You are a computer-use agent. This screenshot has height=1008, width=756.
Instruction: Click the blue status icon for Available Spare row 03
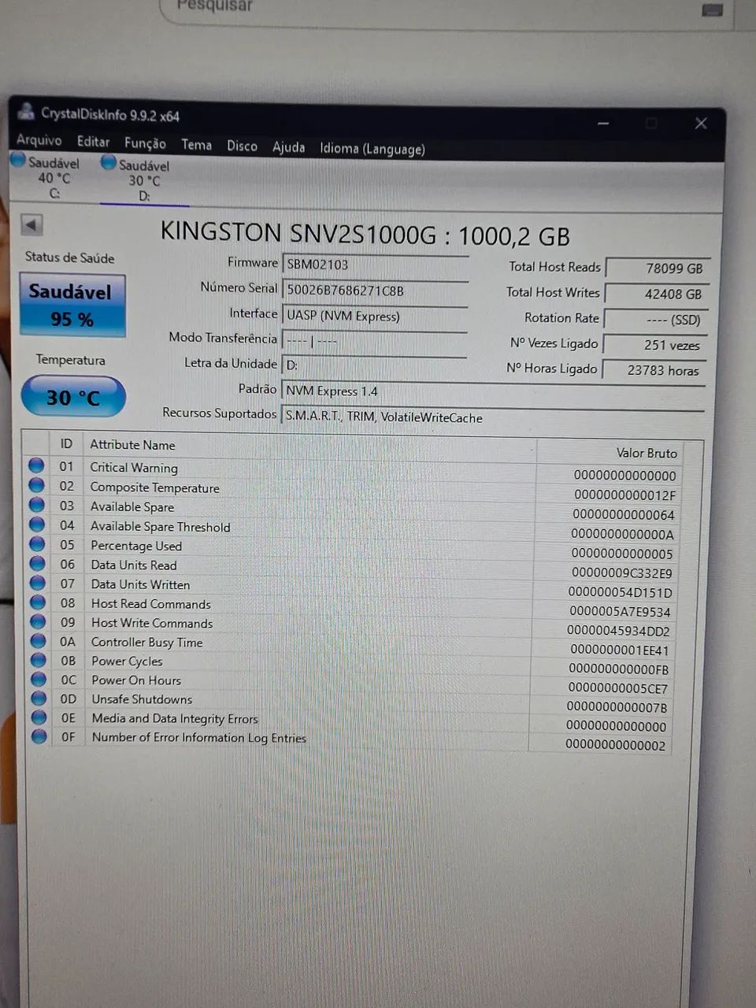coord(37,505)
